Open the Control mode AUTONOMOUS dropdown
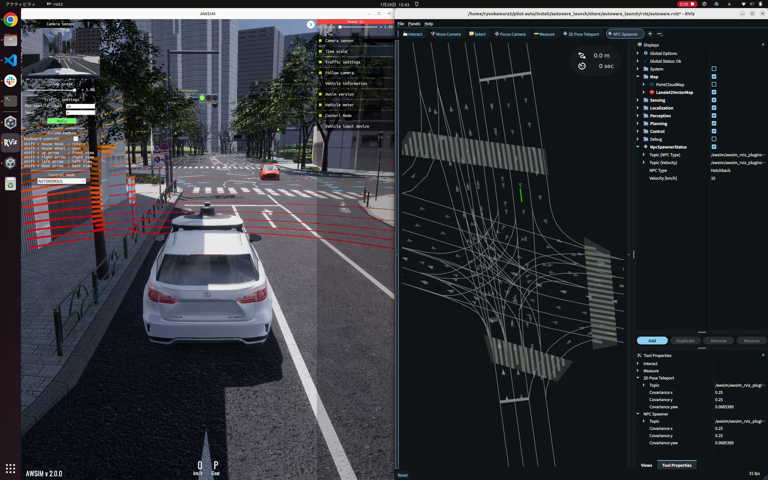 [x=61, y=181]
